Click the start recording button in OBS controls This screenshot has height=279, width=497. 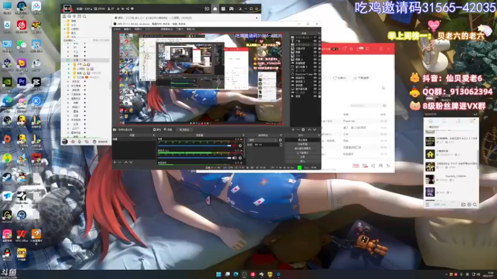303,144
